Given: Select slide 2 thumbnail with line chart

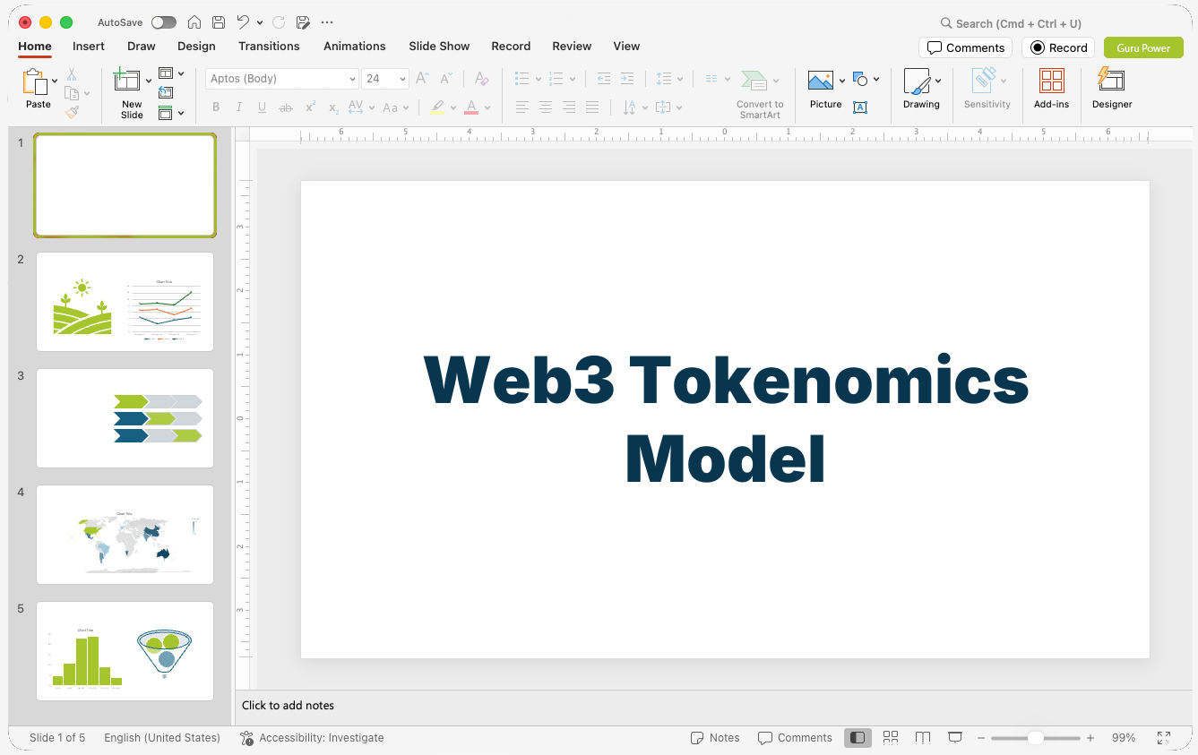Looking at the screenshot, I should pyautogui.click(x=125, y=302).
